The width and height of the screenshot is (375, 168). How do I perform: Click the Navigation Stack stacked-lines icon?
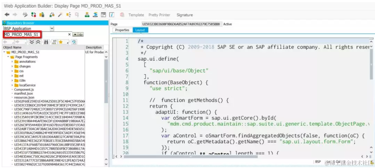(95, 15)
